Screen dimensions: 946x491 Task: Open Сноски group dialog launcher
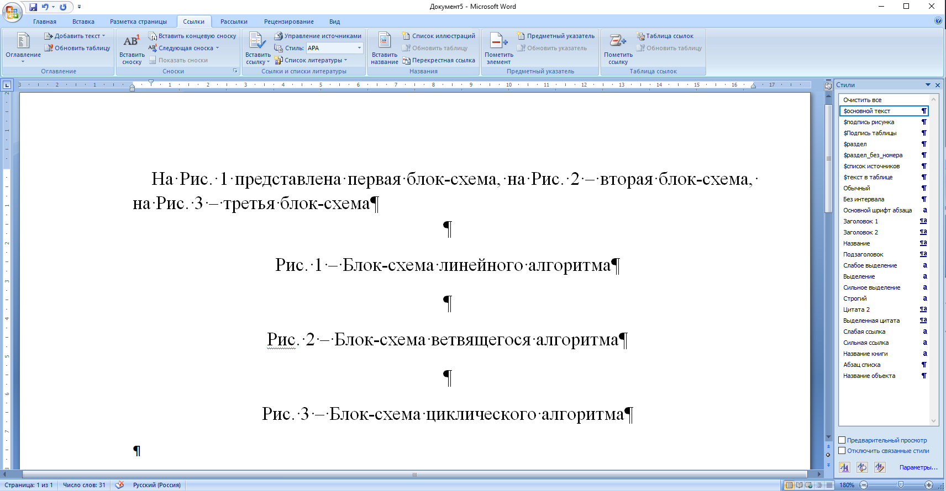click(235, 71)
